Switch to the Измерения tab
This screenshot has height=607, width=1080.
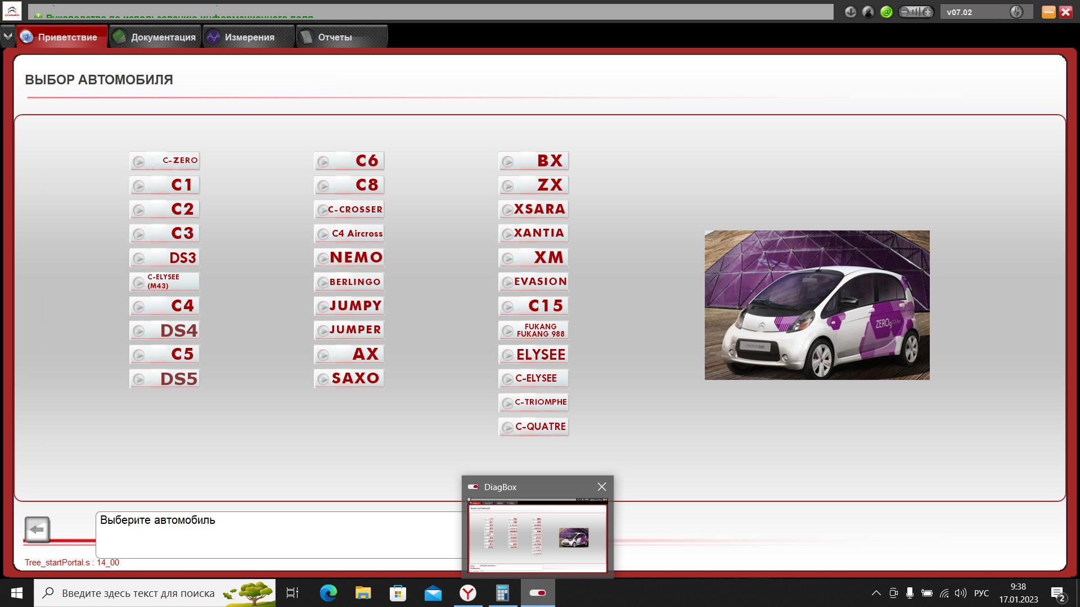coord(248,37)
